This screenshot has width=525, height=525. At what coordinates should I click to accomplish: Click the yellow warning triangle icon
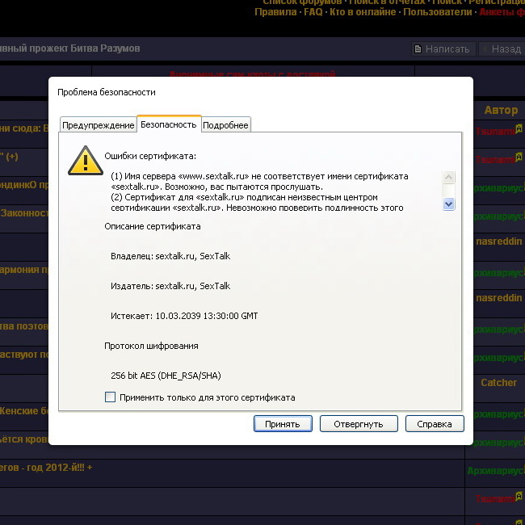pyautogui.click(x=85, y=160)
